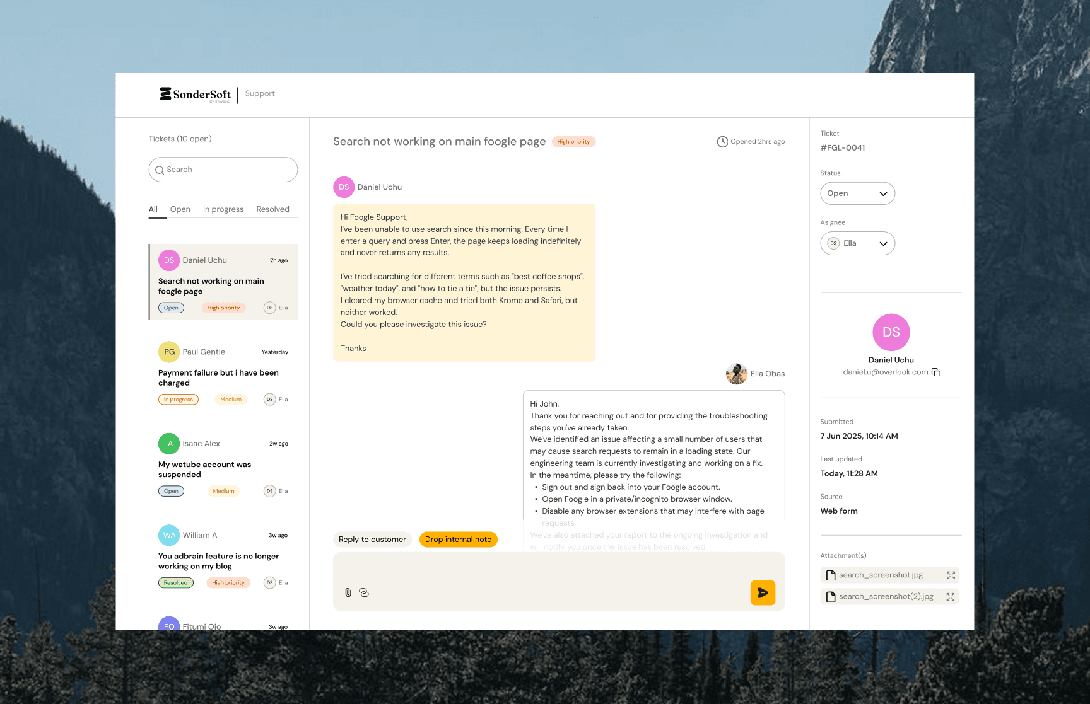Click assignee avatar on Paul Gentle ticket
This screenshot has width=1090, height=704.
click(270, 400)
